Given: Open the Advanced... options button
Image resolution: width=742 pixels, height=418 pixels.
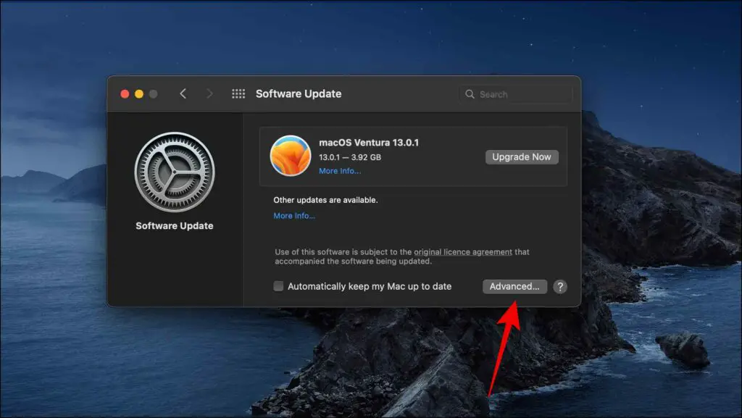Looking at the screenshot, I should click(514, 287).
